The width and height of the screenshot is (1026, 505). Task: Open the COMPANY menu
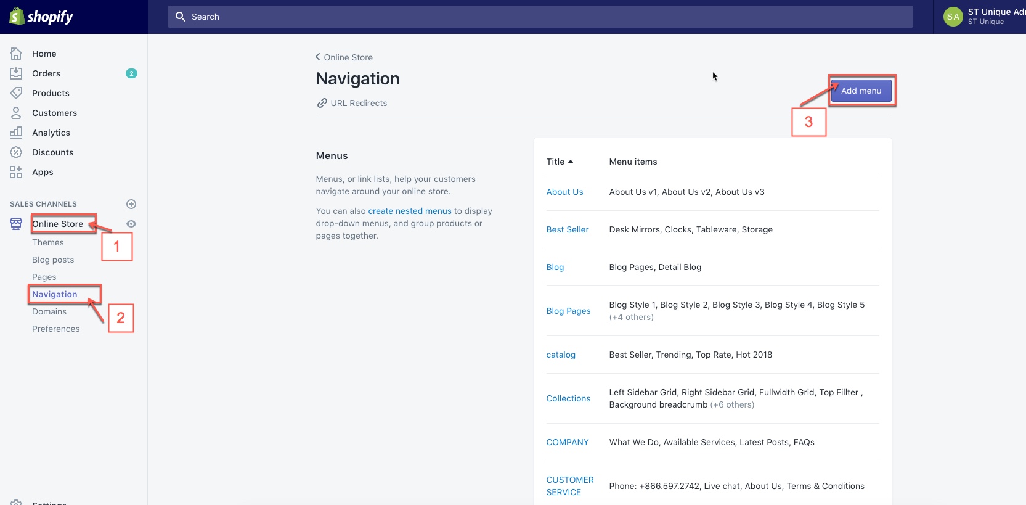point(568,442)
